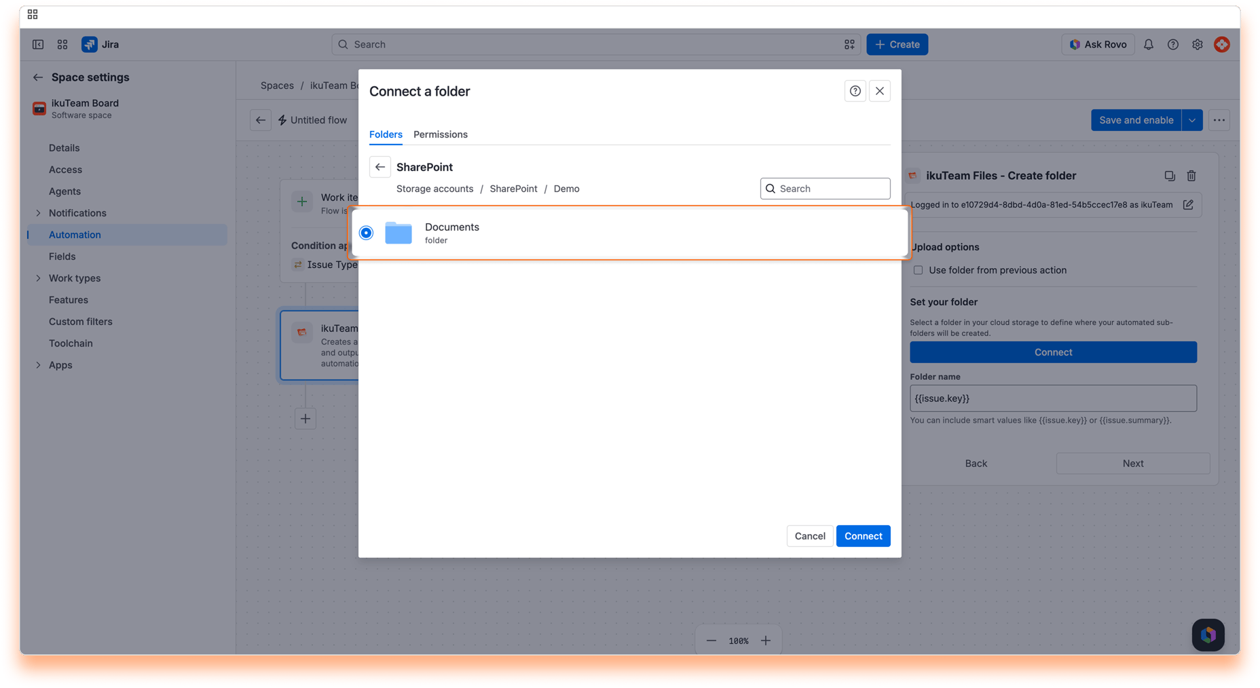Duplicate the ikuTeam Files Create folder action

pos(1170,176)
